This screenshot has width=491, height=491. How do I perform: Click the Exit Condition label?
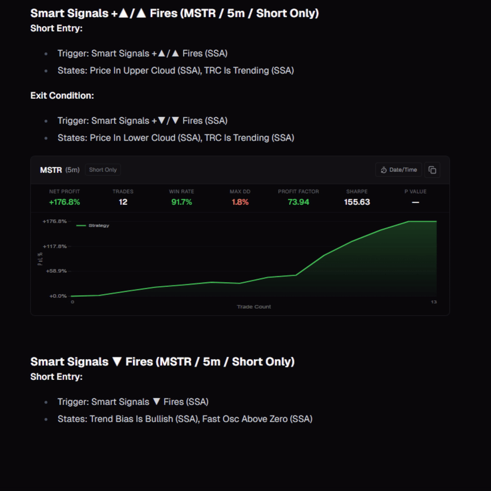coord(62,95)
